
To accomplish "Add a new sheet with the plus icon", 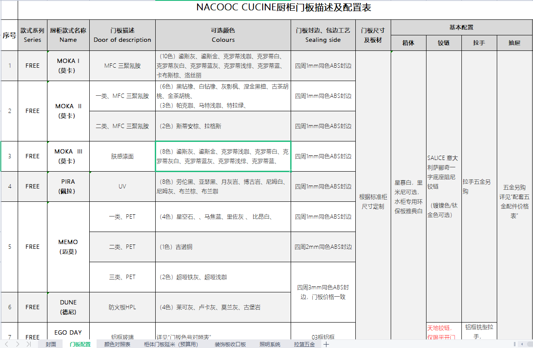I will tap(326, 344).
